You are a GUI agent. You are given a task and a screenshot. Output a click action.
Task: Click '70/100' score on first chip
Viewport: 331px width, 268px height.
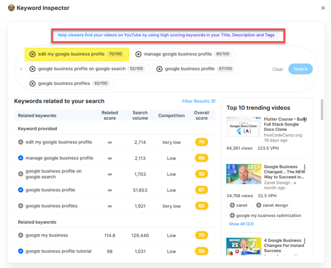pos(115,54)
